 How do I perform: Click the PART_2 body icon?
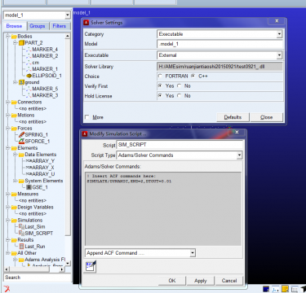click(x=21, y=43)
